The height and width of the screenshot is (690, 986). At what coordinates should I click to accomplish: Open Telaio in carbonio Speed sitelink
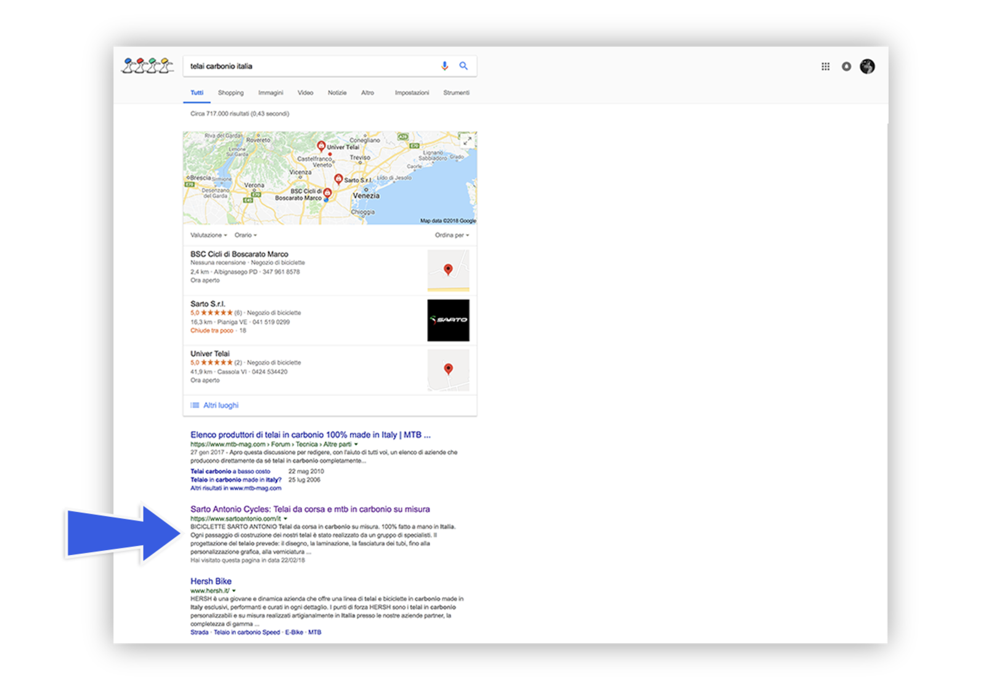coord(246,633)
